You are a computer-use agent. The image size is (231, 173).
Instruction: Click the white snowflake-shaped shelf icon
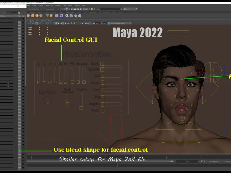47,15
